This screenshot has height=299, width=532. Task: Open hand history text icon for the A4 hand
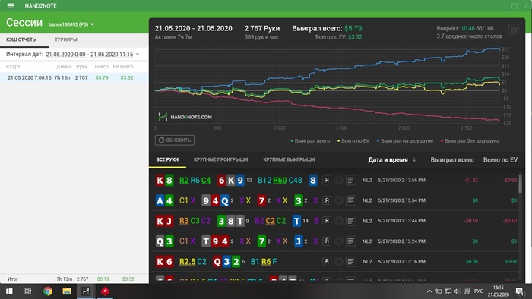(351, 200)
